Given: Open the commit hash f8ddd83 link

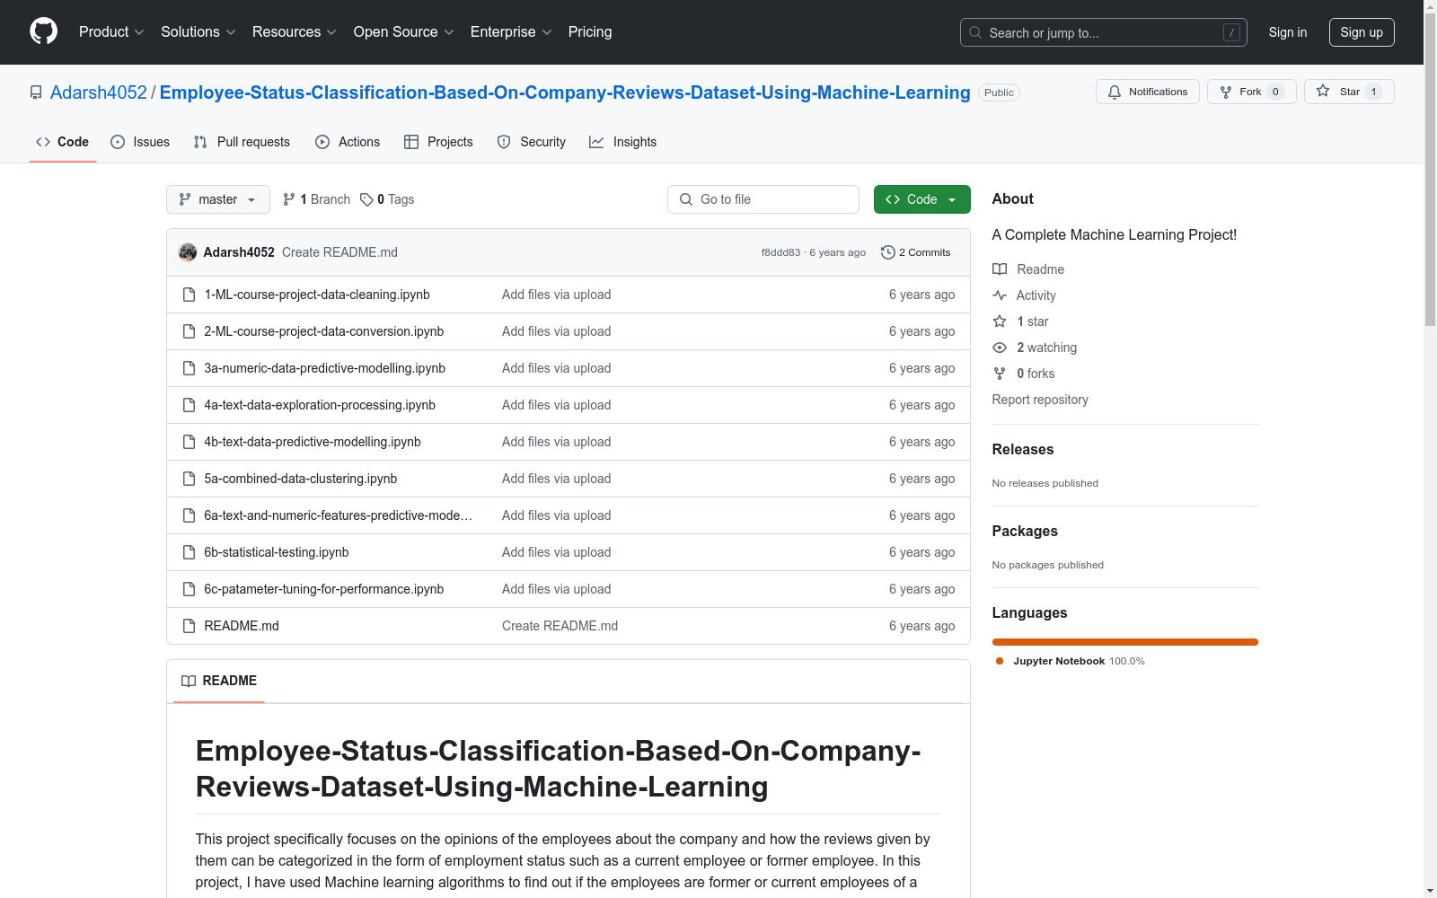Looking at the screenshot, I should coord(780,252).
